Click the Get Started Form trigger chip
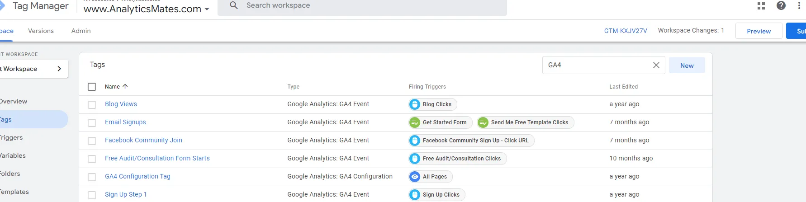The width and height of the screenshot is (806, 202). pyautogui.click(x=441, y=122)
